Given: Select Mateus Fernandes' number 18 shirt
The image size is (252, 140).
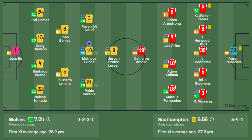Looking at the screenshot, I should click(x=172, y=89).
